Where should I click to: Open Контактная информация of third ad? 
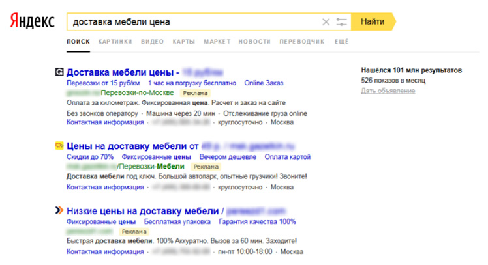pos(105,251)
